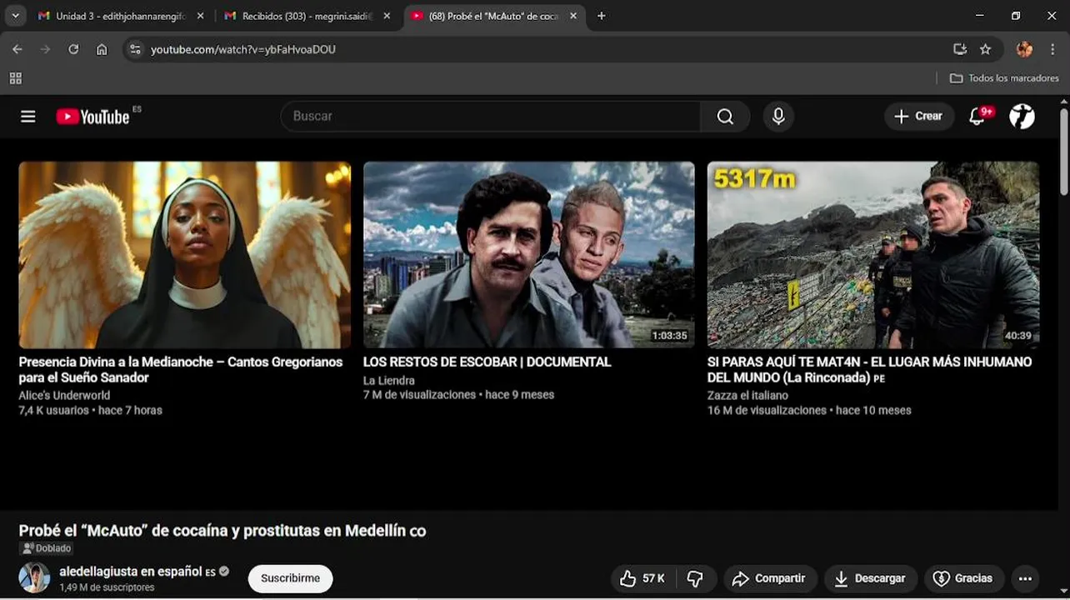View site information icon in address bar
Viewport: 1070px width, 600px height.
pyautogui.click(x=136, y=49)
